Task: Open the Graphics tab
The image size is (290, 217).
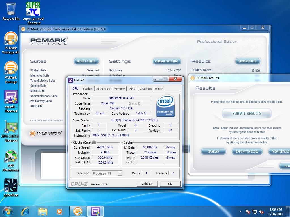Action: point(146,89)
